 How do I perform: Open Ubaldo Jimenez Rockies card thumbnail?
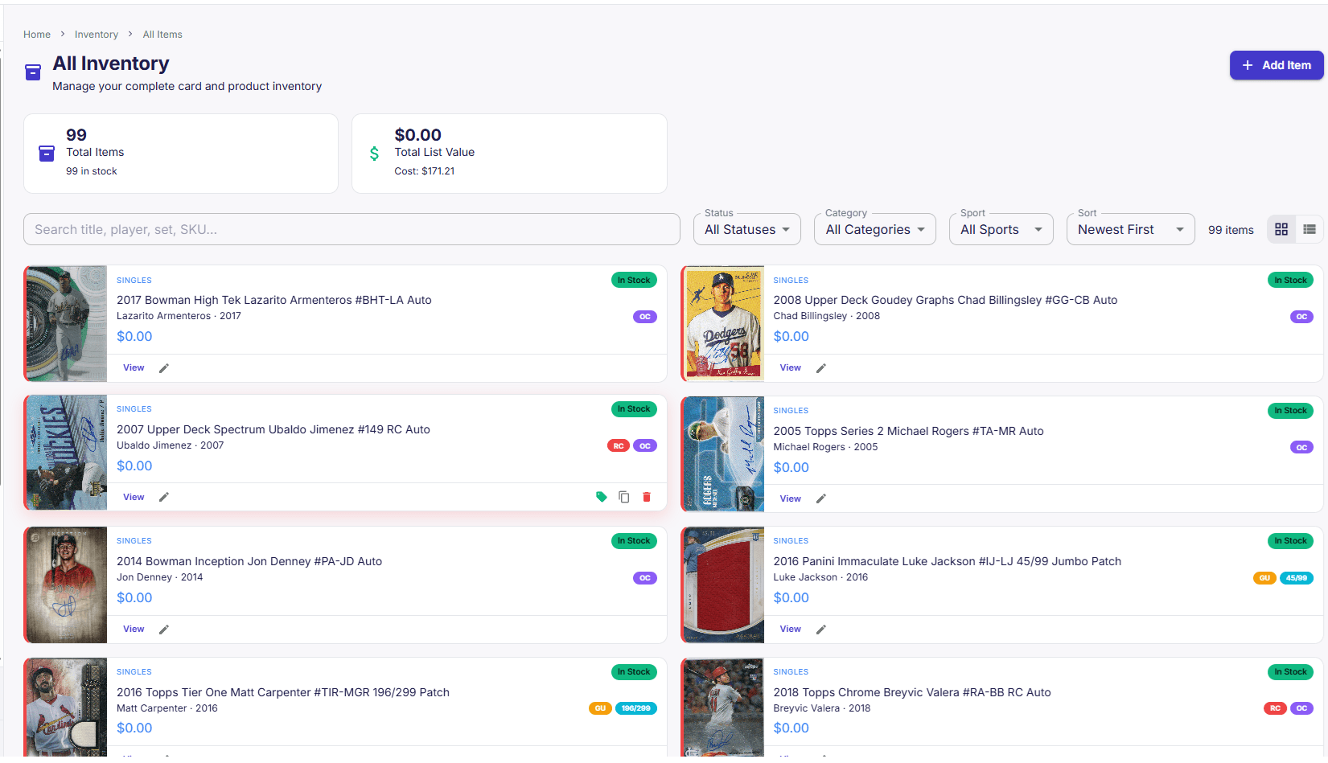point(66,453)
